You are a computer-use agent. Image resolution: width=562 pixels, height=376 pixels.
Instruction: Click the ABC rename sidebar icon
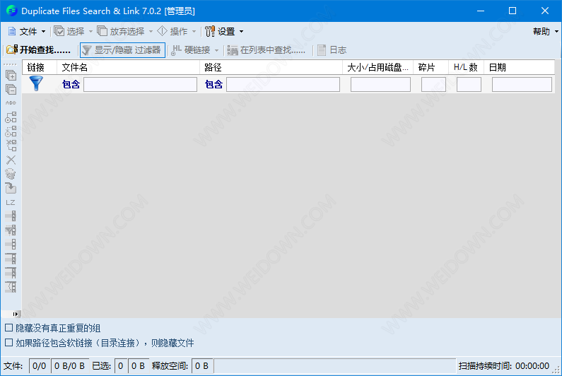coord(11,103)
